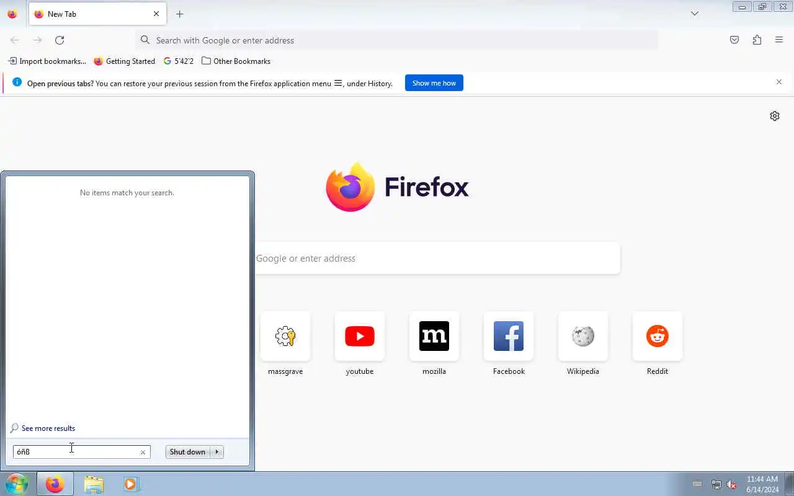Open the on-screen keyboard tray icon
This screenshot has width=794, height=496.
pyautogui.click(x=697, y=484)
